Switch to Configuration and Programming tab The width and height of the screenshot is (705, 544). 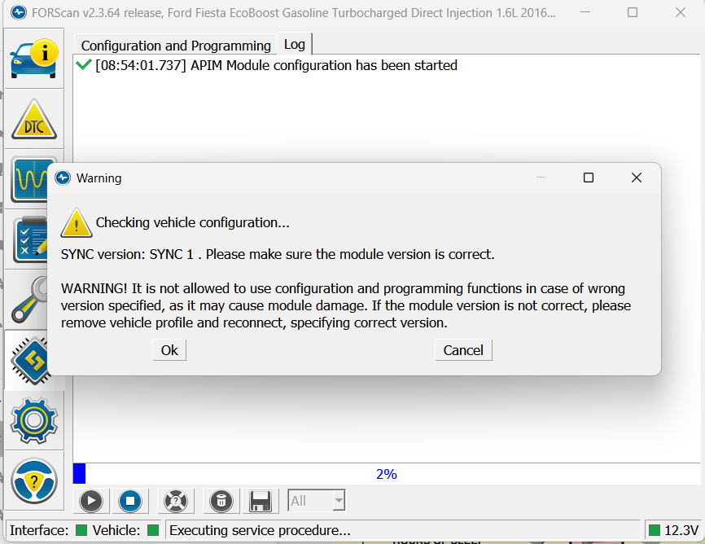tap(176, 46)
